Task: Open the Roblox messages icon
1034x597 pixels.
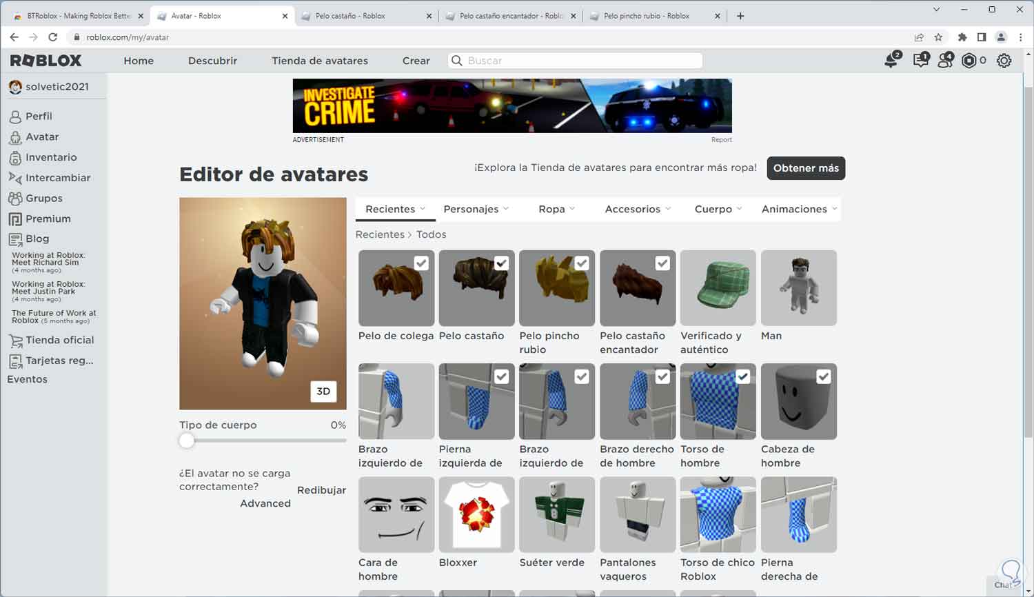Action: pos(921,61)
